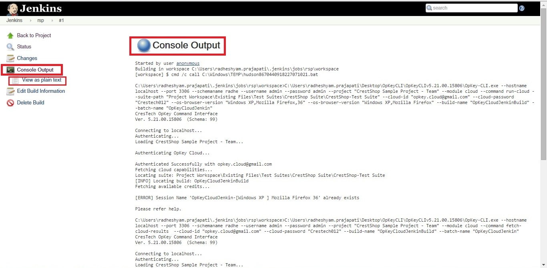
Task: Click the '[ERROR] Session Name' line
Action: click(247, 198)
